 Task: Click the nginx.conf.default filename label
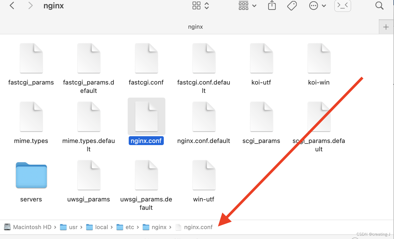[x=204, y=141]
